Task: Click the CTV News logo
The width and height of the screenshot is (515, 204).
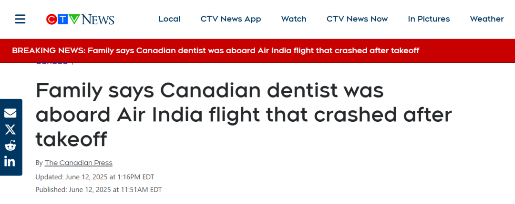Action: [80, 19]
